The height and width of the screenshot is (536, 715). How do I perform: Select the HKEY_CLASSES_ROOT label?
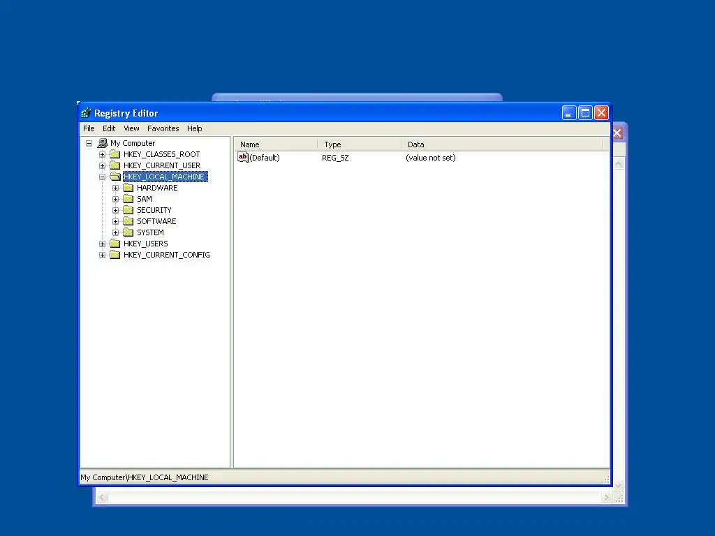161,154
